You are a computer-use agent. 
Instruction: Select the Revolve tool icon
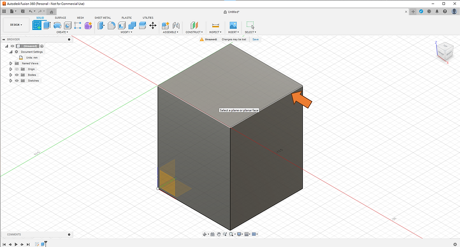57,25
